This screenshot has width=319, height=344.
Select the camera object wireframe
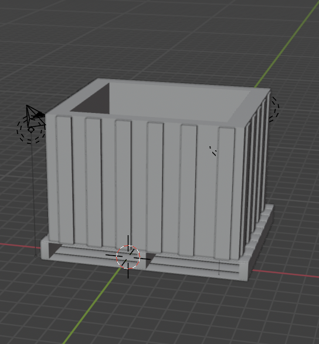(x=35, y=116)
